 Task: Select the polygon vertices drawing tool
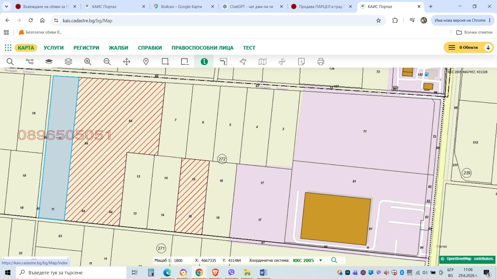click(243, 62)
